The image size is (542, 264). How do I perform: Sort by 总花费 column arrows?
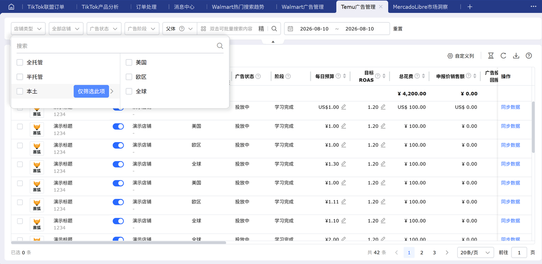423,76
